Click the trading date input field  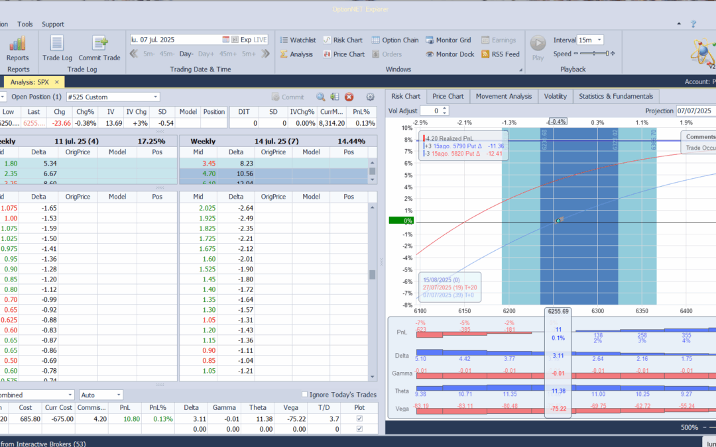click(176, 40)
